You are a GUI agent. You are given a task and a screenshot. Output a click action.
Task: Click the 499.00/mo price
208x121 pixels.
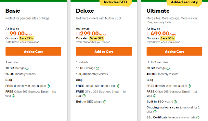[162, 34]
